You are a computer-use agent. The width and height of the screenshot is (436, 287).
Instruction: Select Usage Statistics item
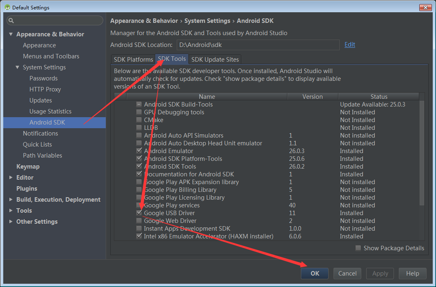point(50,111)
